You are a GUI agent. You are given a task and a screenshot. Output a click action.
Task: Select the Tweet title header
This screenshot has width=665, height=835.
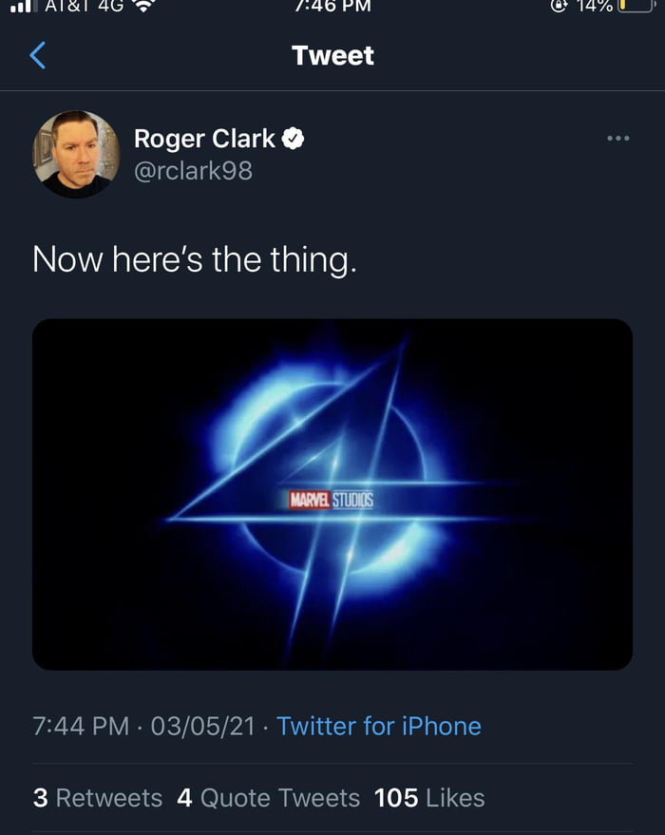pyautogui.click(x=332, y=55)
